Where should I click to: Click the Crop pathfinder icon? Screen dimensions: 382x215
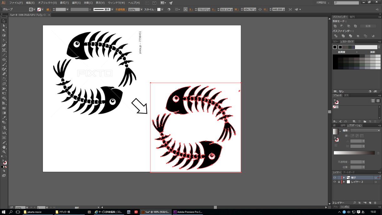pos(358,36)
